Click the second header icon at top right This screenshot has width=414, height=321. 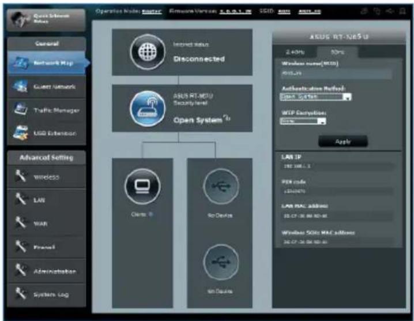pos(377,11)
